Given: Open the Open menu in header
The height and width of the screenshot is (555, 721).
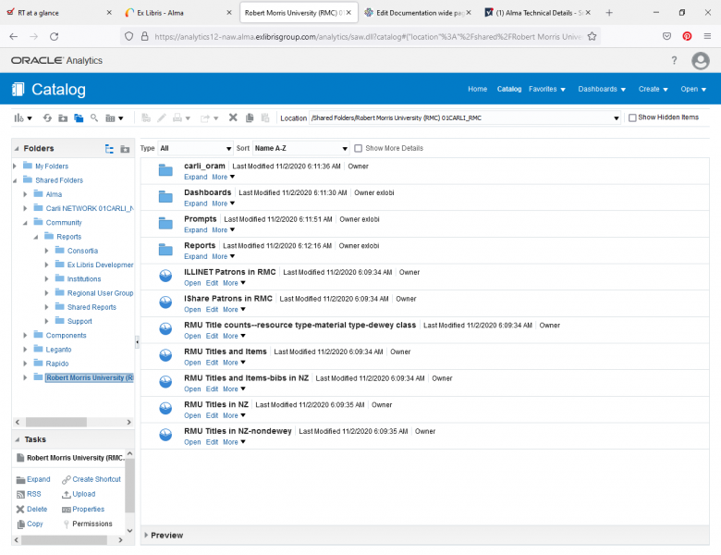Looking at the screenshot, I should (693, 90).
